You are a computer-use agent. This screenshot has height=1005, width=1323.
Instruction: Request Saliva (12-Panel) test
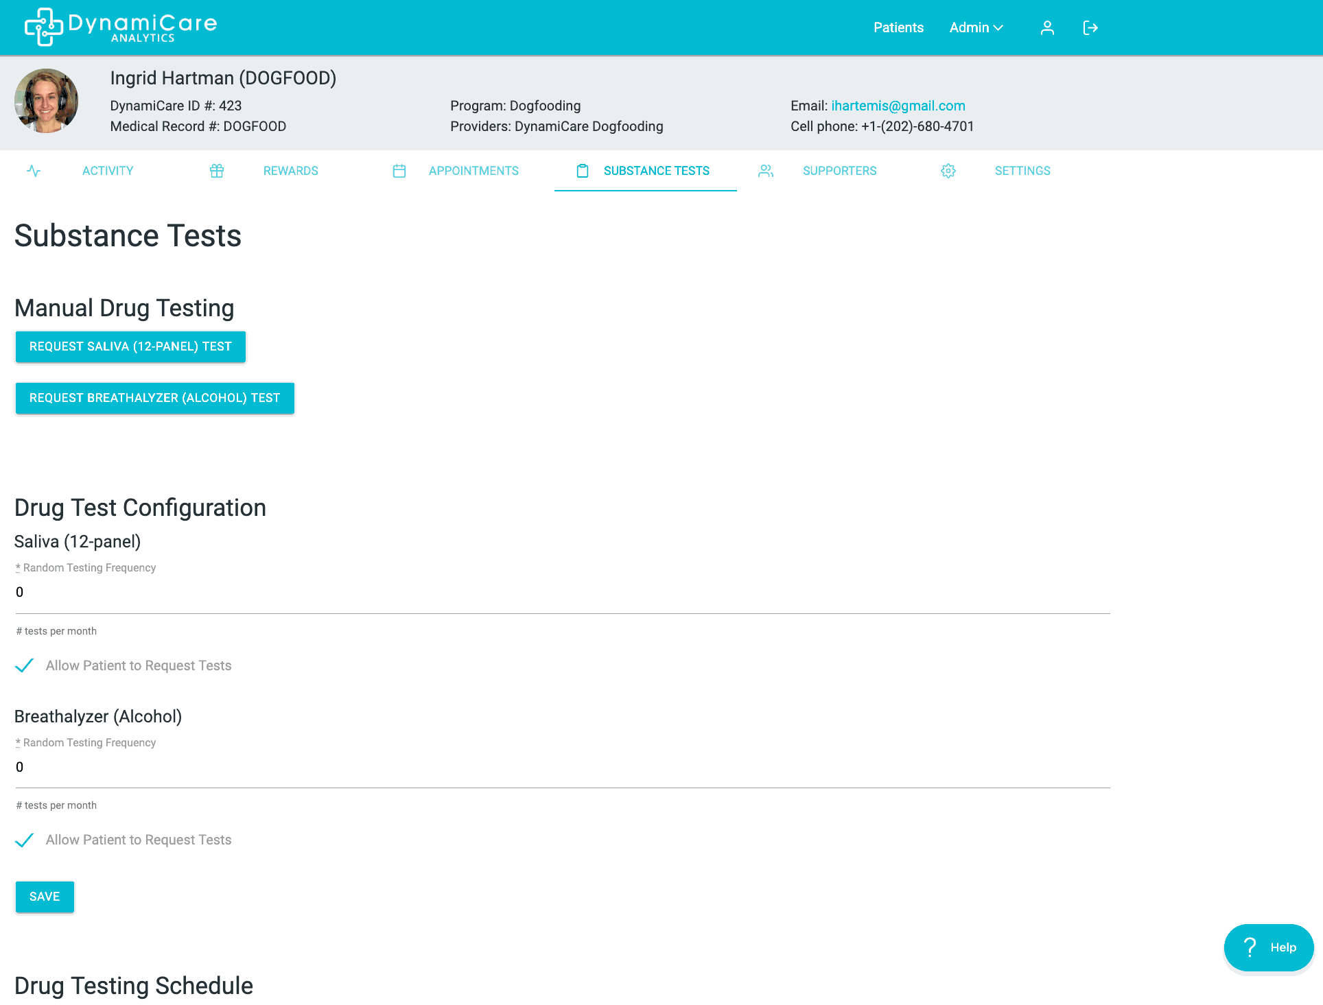[130, 346]
